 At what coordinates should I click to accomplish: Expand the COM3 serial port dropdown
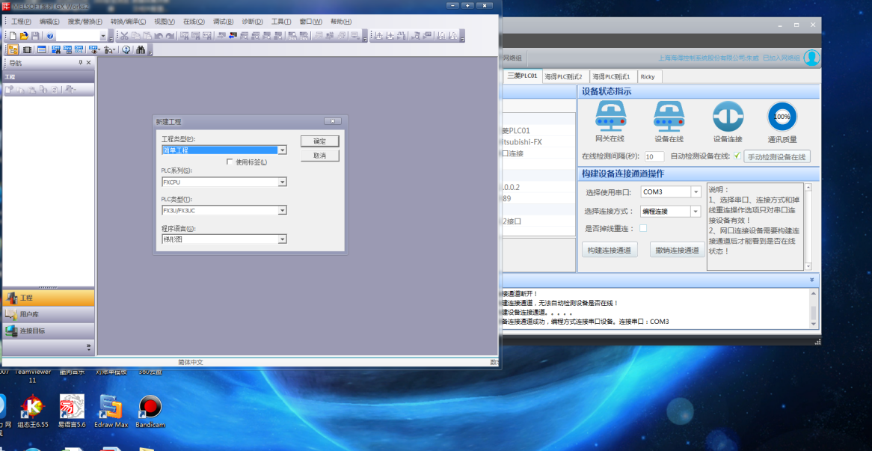pos(696,192)
